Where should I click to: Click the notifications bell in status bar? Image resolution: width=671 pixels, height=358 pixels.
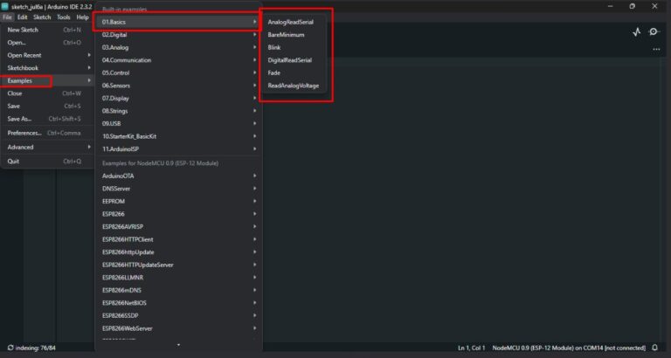654,348
